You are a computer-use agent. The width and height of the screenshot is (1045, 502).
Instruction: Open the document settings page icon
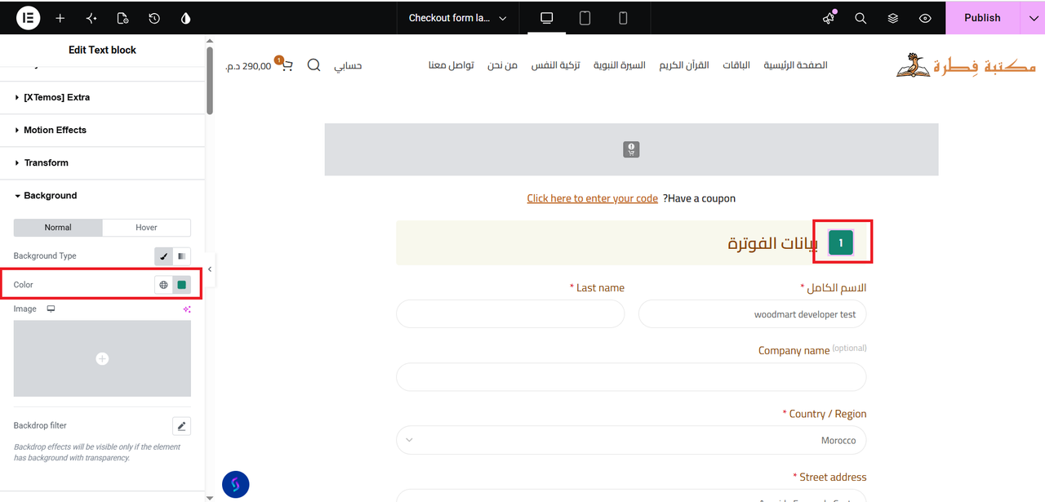(x=122, y=18)
